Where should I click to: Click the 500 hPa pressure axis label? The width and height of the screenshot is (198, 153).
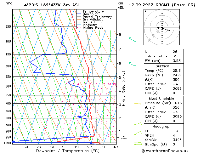click(x=8, y=66)
